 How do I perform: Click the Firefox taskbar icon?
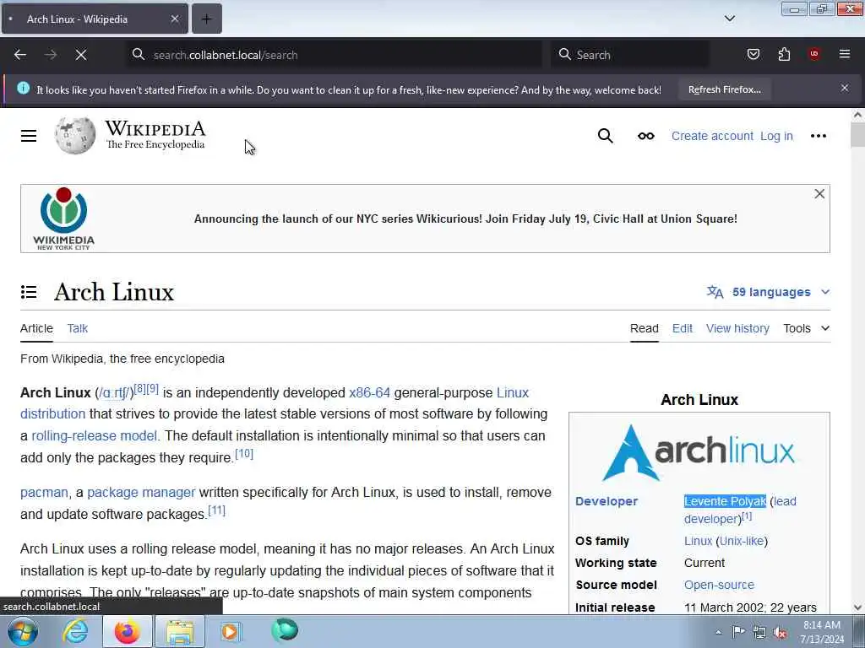pyautogui.click(x=127, y=632)
